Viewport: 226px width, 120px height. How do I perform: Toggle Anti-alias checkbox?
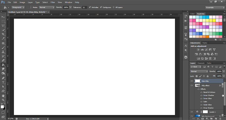pos(90,7)
